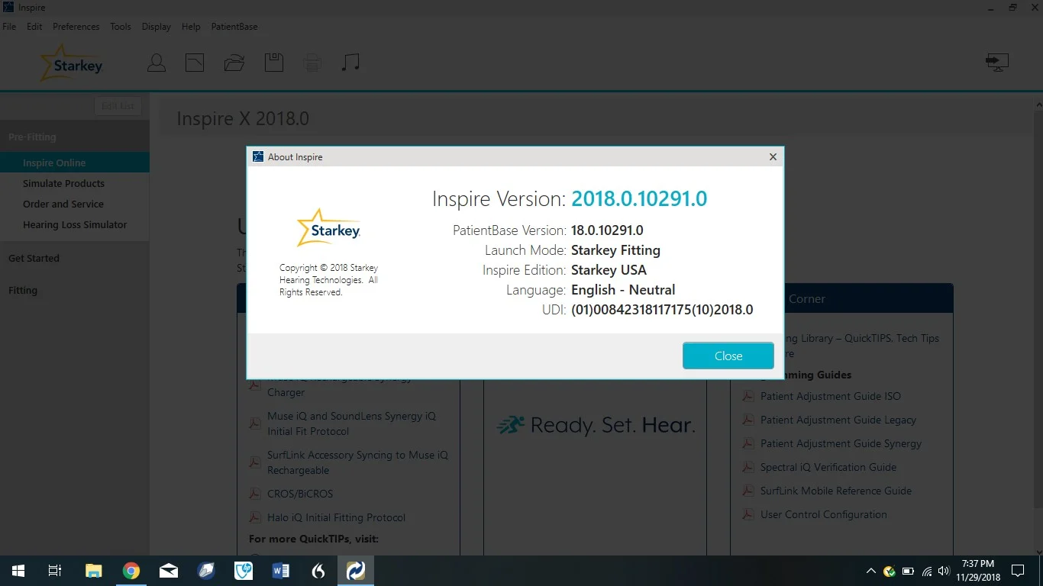Click the Inspire app icon in taskbar
The image size is (1043, 586).
click(356, 571)
